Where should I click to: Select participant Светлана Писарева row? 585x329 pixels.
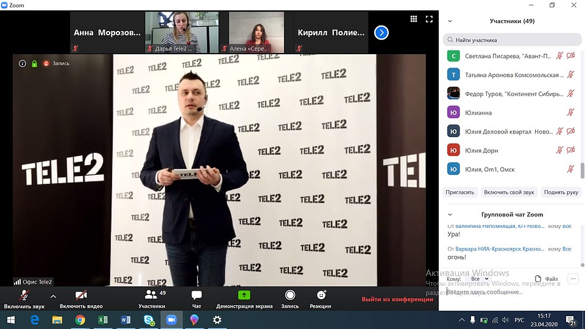coord(512,56)
